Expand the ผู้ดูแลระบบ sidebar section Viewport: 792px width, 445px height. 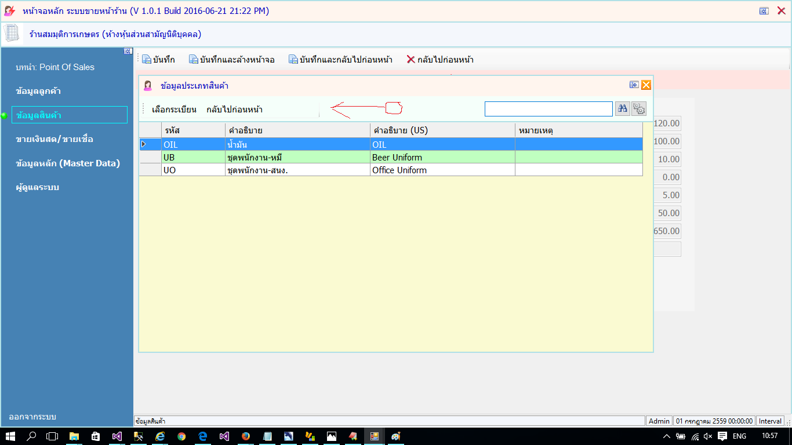(38, 187)
